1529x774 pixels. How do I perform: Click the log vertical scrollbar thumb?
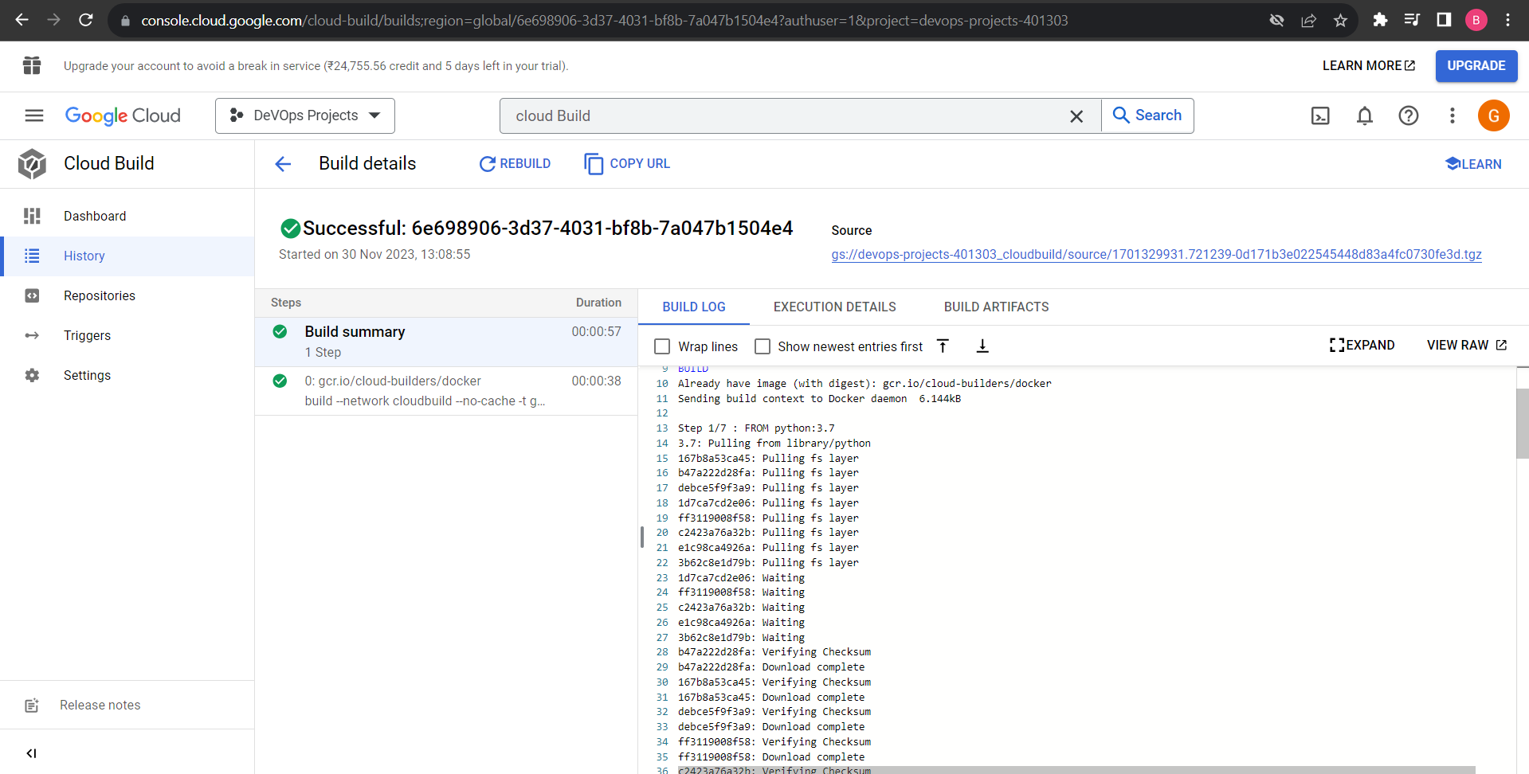(1522, 423)
